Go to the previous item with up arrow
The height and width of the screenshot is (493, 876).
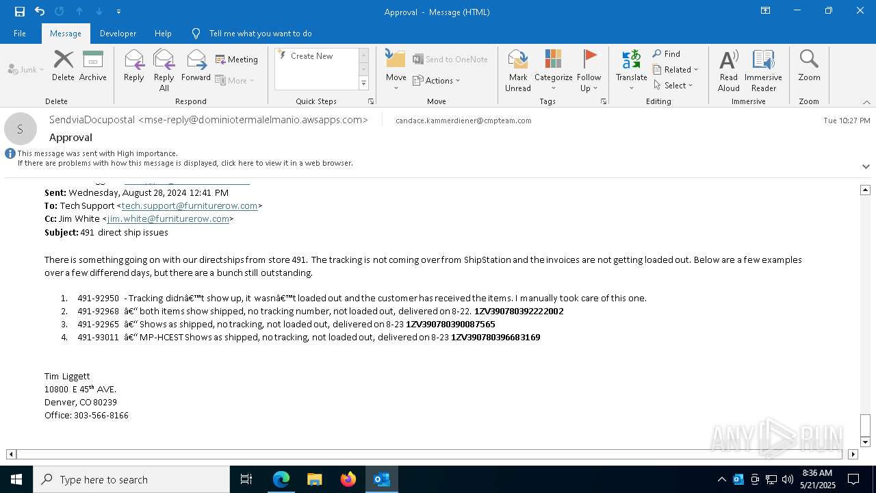pos(79,11)
